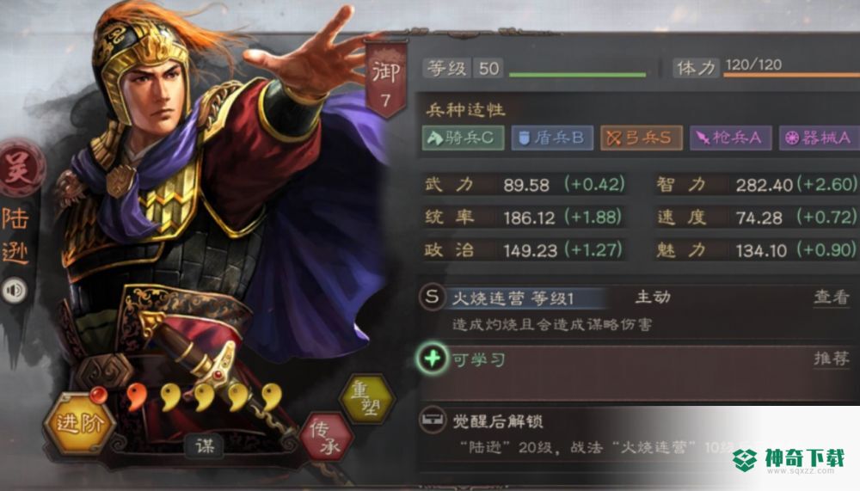Click the green plus 可学习 skill icon

pyautogui.click(x=433, y=359)
